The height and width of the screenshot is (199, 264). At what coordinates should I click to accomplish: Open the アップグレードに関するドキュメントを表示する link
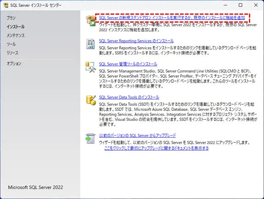click(x=156, y=148)
